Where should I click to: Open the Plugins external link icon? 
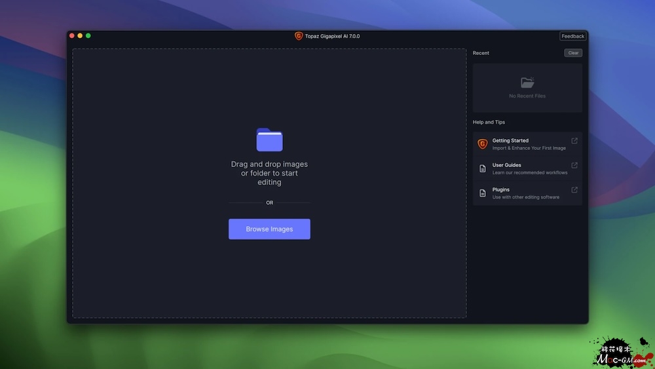574,189
